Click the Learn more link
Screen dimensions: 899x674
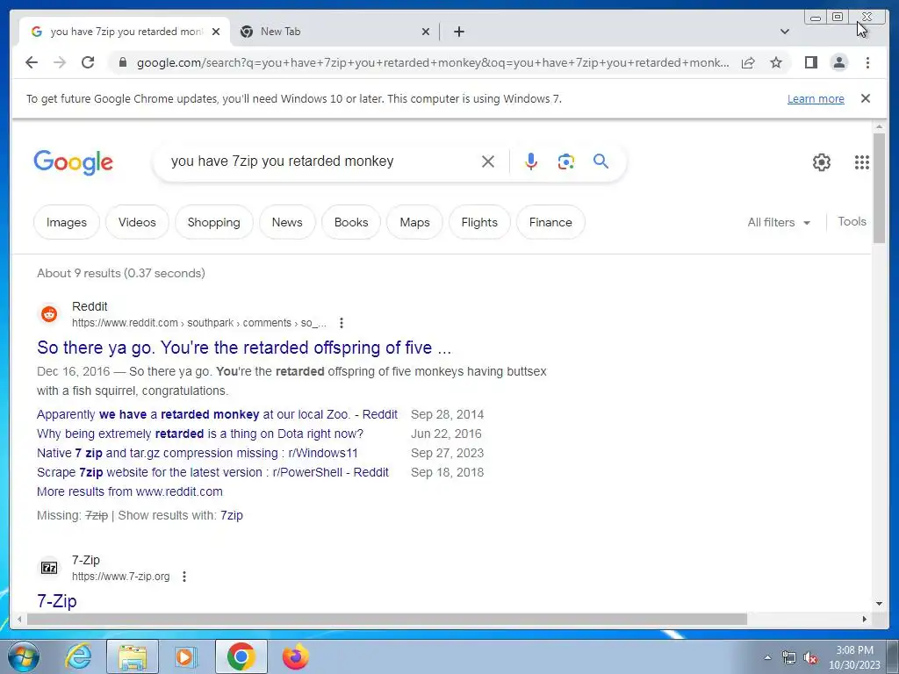tap(816, 99)
